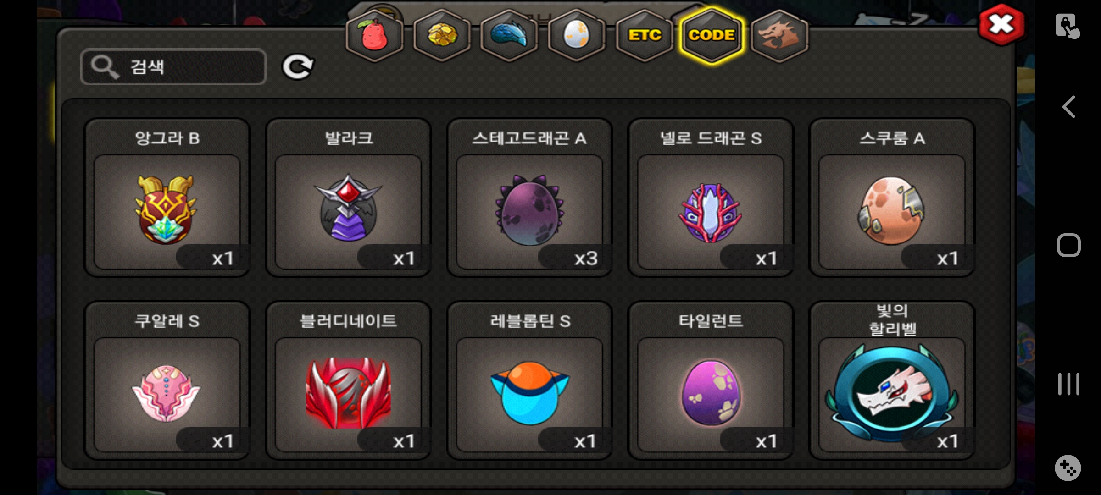
Task: Open the gold nugget category tab
Action: pos(442,35)
